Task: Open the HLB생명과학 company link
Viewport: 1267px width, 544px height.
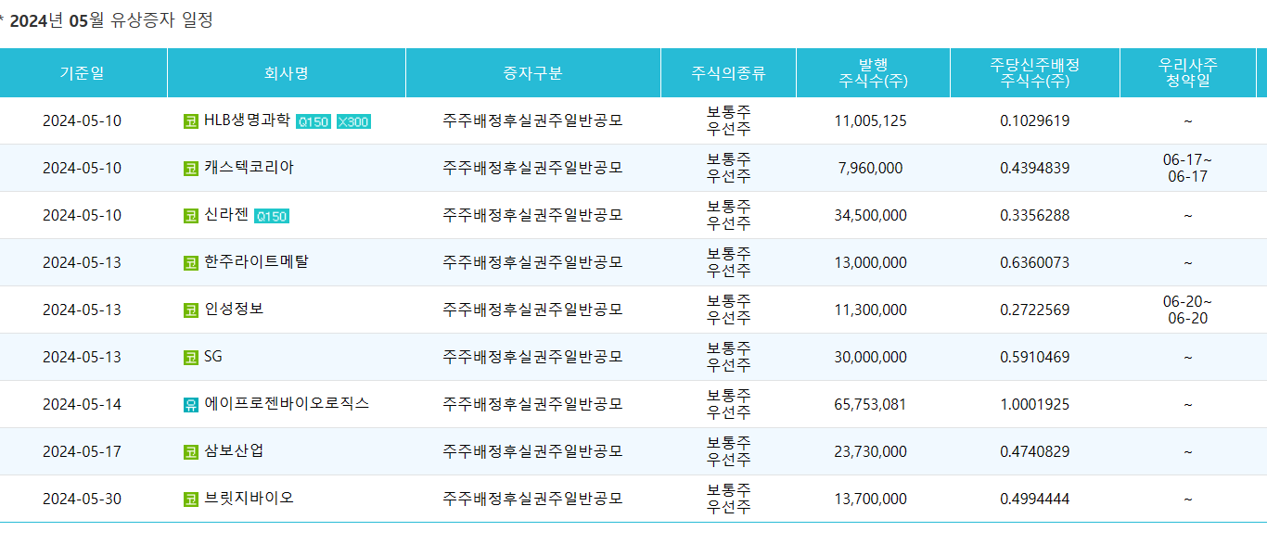Action: point(247,120)
